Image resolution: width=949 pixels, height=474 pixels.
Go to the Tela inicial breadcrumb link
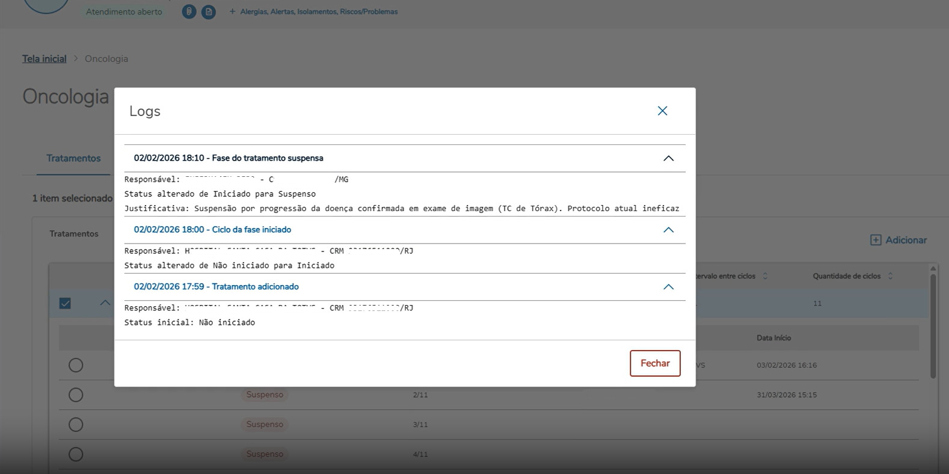coord(44,58)
